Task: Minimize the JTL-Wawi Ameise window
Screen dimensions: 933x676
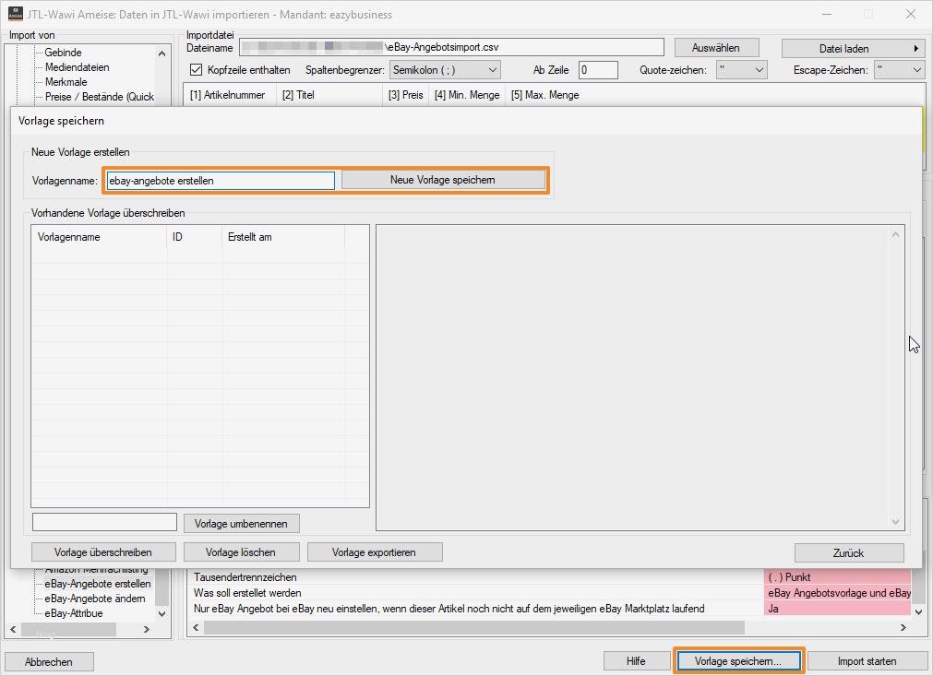Action: click(827, 14)
